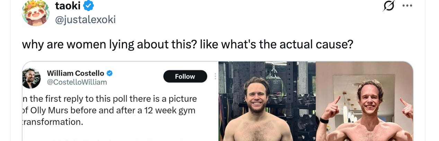439x141 pixels.
Task: Open the taoki display name link
Action: 68,6
